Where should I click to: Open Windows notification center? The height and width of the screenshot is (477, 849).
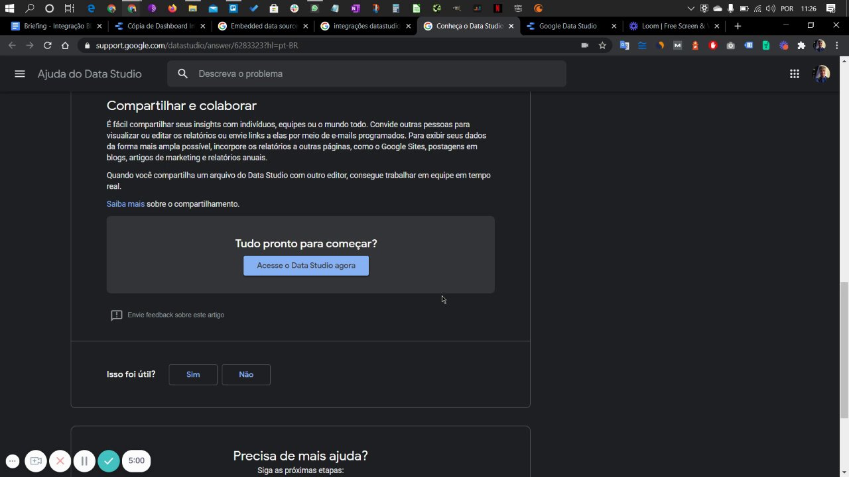click(x=830, y=9)
